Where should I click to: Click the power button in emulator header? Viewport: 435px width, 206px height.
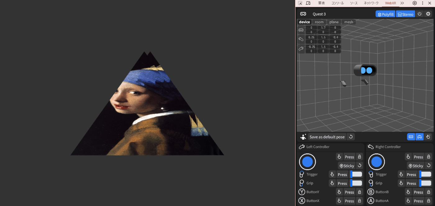419,14
